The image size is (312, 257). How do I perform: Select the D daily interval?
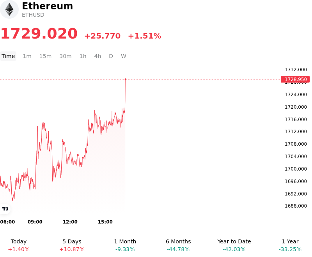point(111,56)
